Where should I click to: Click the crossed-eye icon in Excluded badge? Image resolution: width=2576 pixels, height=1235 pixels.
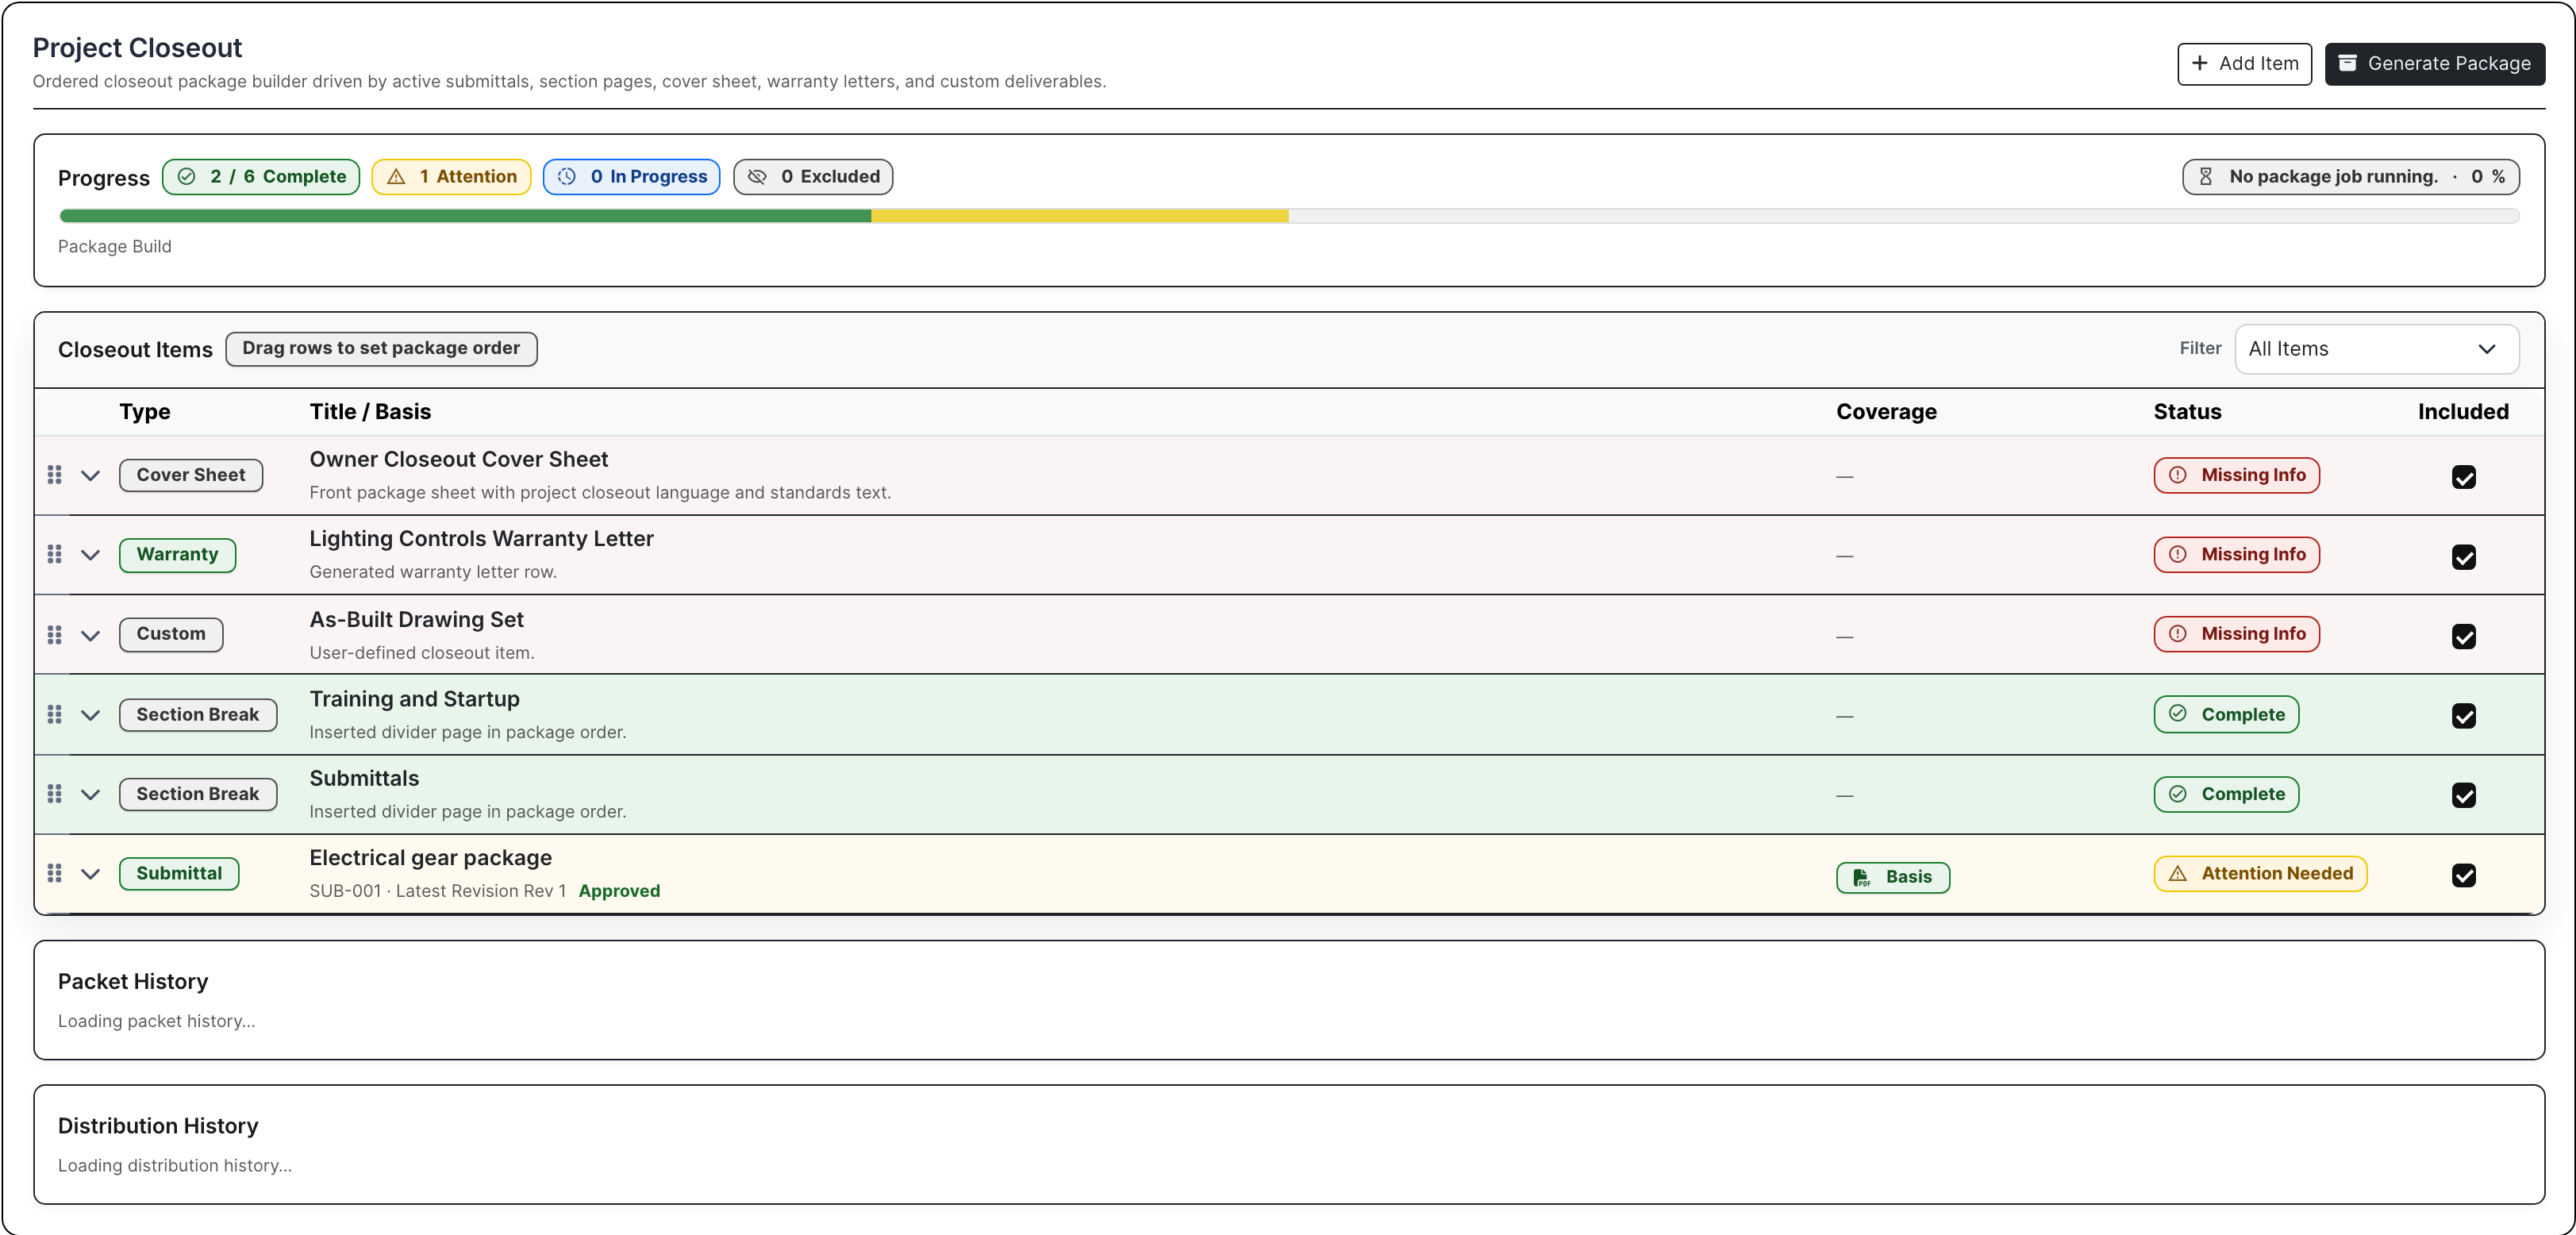[x=757, y=177]
